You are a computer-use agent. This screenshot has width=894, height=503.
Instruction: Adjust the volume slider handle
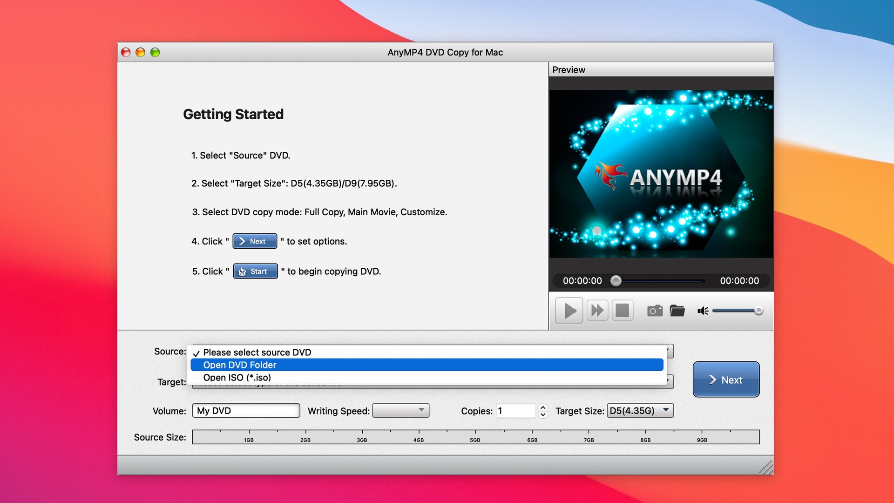[x=759, y=311]
